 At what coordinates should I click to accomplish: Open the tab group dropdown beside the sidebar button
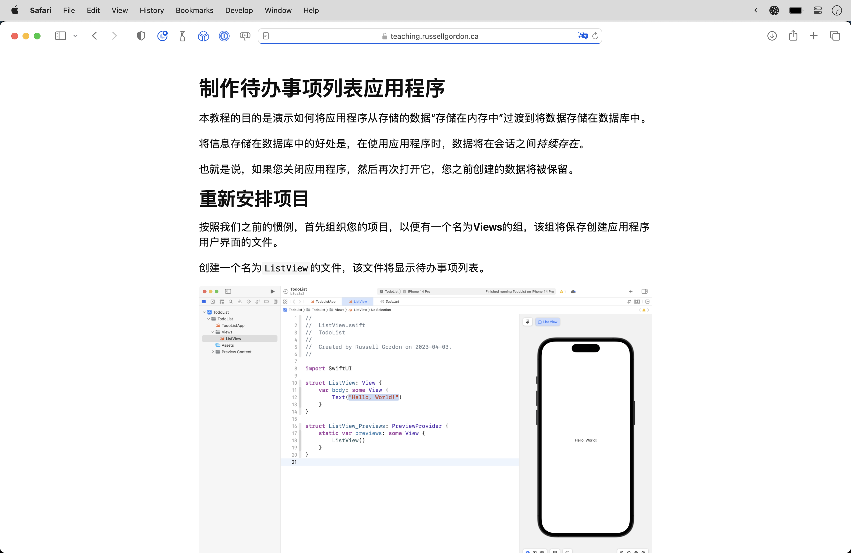(x=75, y=36)
